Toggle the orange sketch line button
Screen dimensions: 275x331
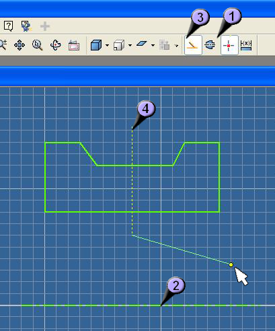pos(193,45)
